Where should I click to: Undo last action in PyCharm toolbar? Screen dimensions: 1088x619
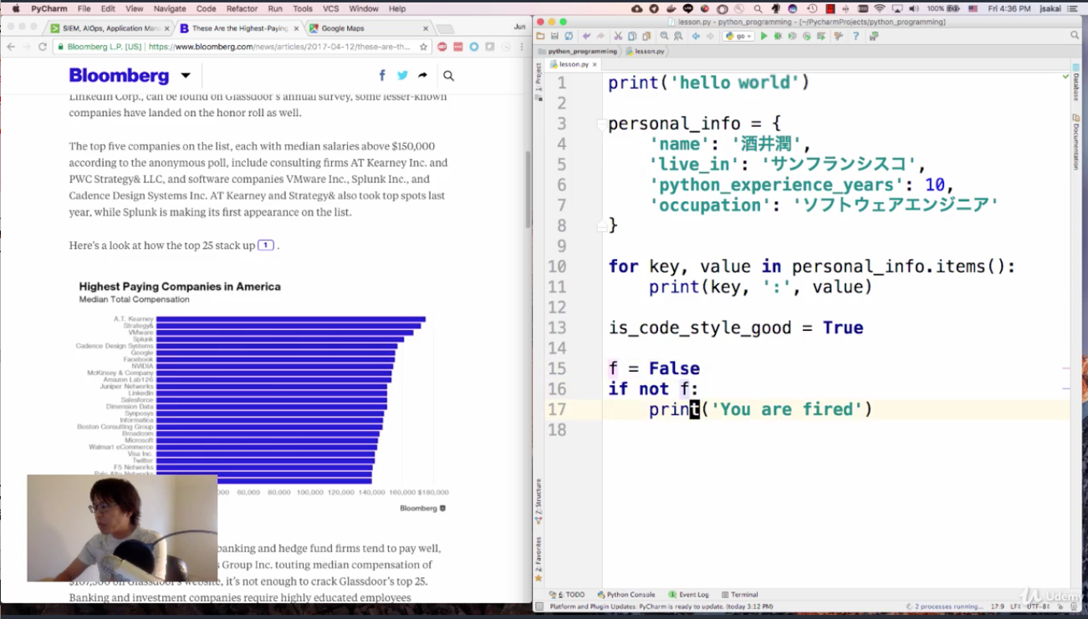(x=585, y=36)
